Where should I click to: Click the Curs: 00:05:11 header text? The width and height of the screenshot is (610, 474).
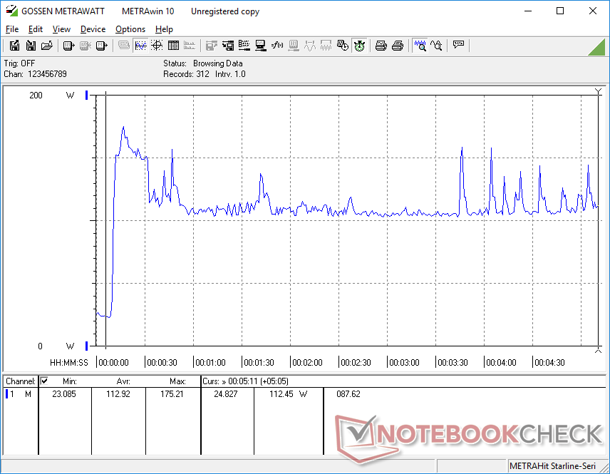tap(245, 381)
